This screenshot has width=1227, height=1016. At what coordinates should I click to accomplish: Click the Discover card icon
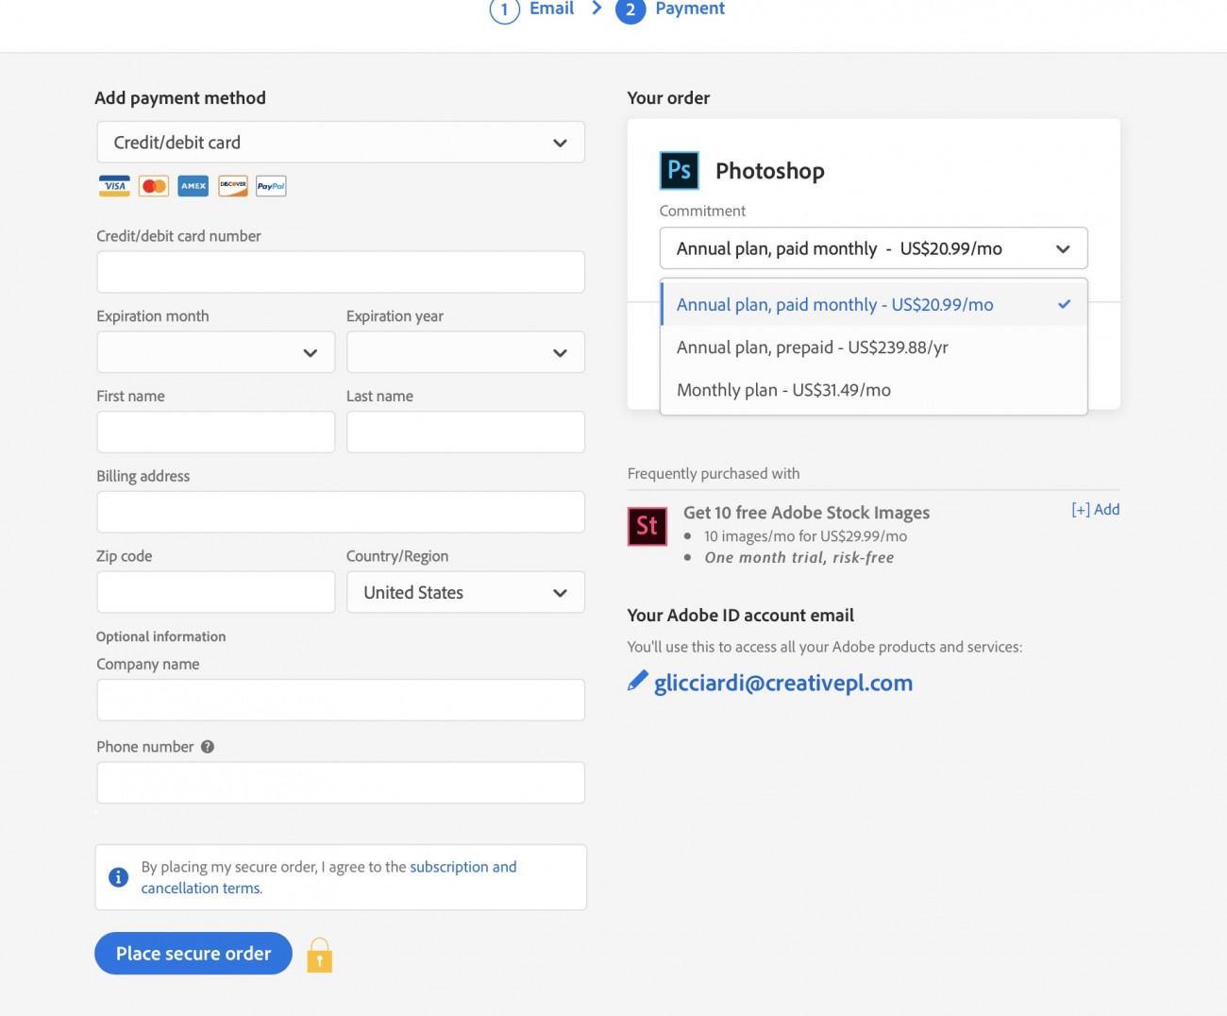tap(233, 186)
